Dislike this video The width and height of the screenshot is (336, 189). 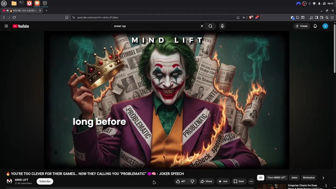tap(192, 181)
